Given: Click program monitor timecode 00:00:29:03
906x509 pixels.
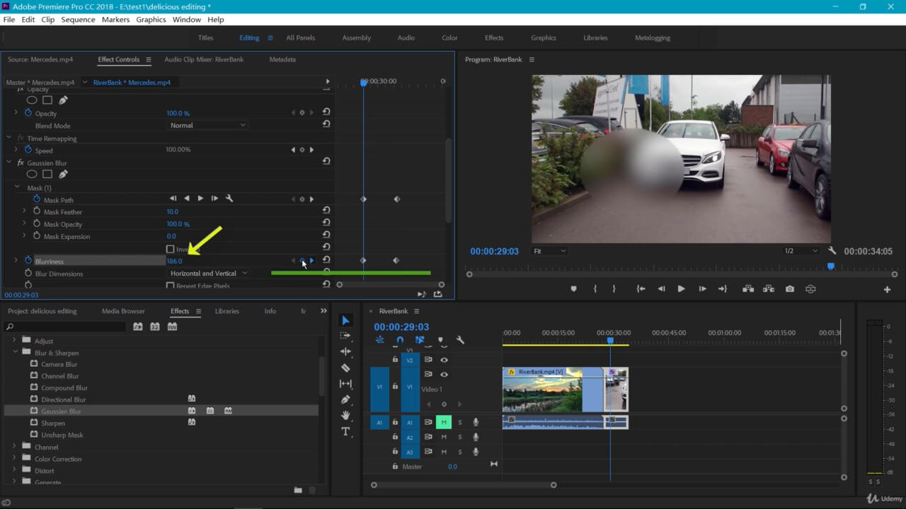Looking at the screenshot, I should pos(494,251).
